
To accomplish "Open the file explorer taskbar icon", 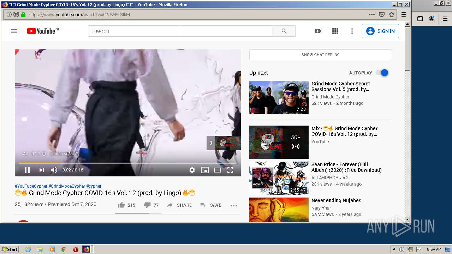I will [40, 249].
